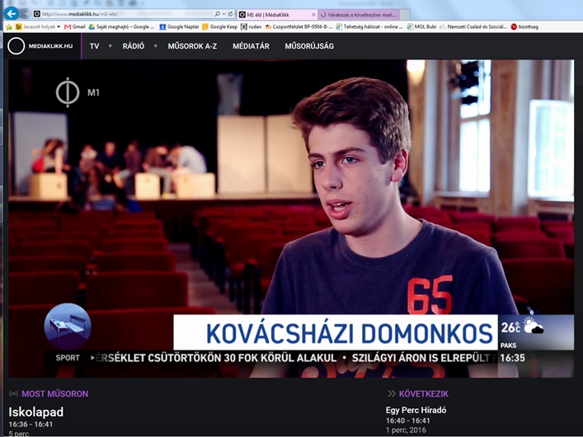
Task: Click the MEDIAKLIKK.HU circle logo
Action: (x=16, y=46)
